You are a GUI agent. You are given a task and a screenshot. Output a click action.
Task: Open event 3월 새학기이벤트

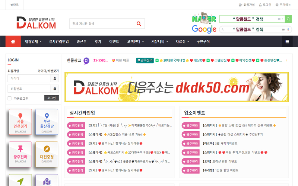point(220,143)
